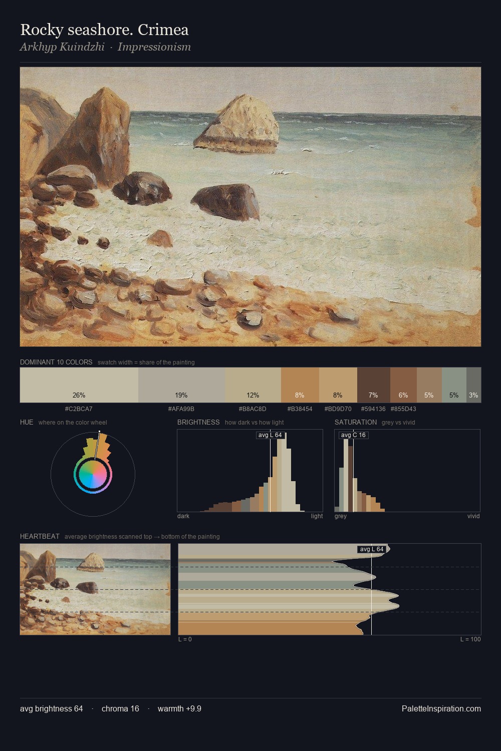Click the 'vivid' axis label
This screenshot has height=751, width=501.
click(x=473, y=516)
